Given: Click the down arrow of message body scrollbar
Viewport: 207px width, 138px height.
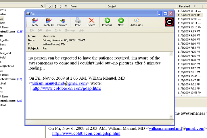Looking at the screenshot, I should [171, 116].
